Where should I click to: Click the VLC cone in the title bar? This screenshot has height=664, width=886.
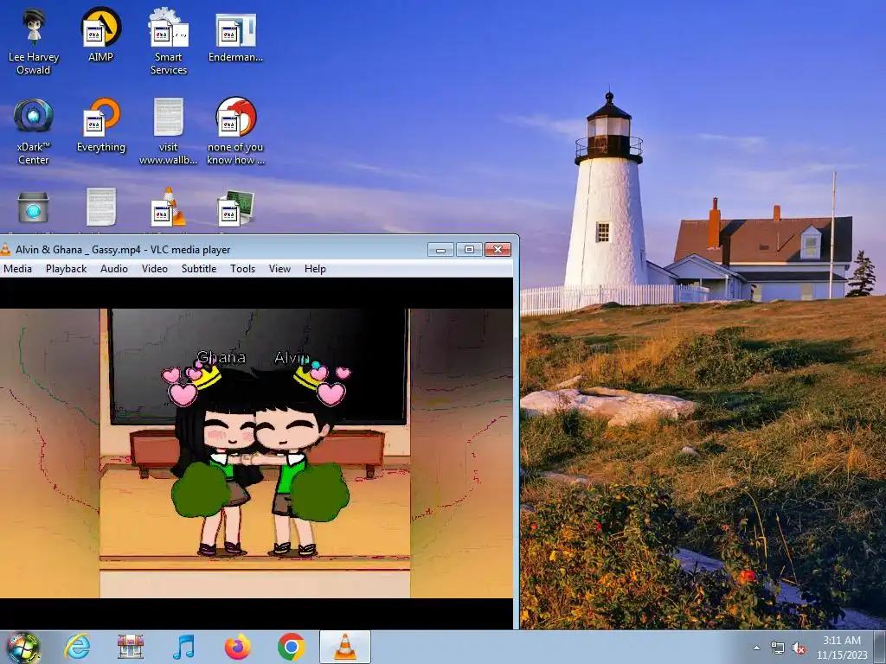[5, 249]
